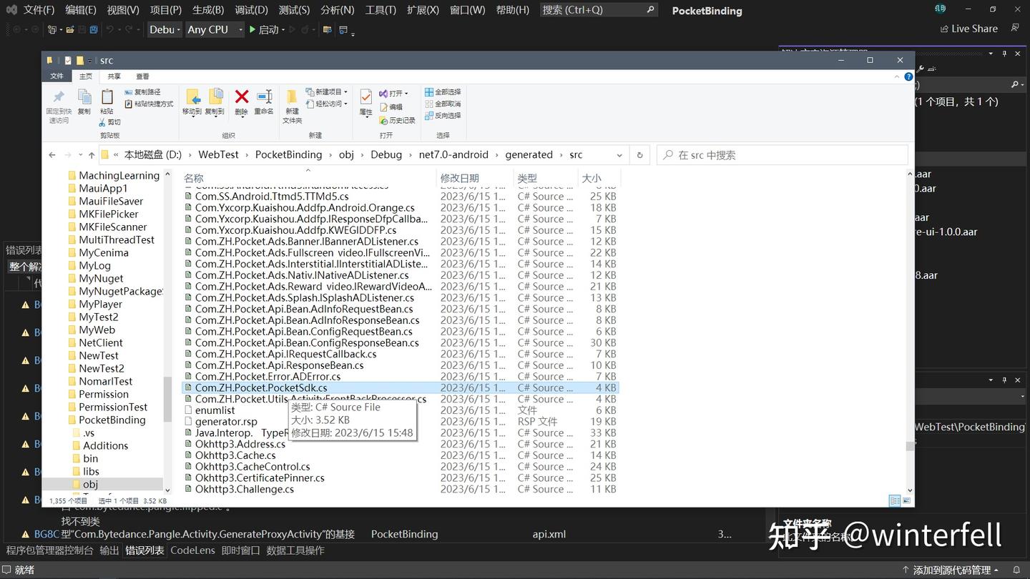This screenshot has width=1030, height=579.
Task: Select file Com.ZH.Pocket.Error.ADError.cs
Action: 268,377
